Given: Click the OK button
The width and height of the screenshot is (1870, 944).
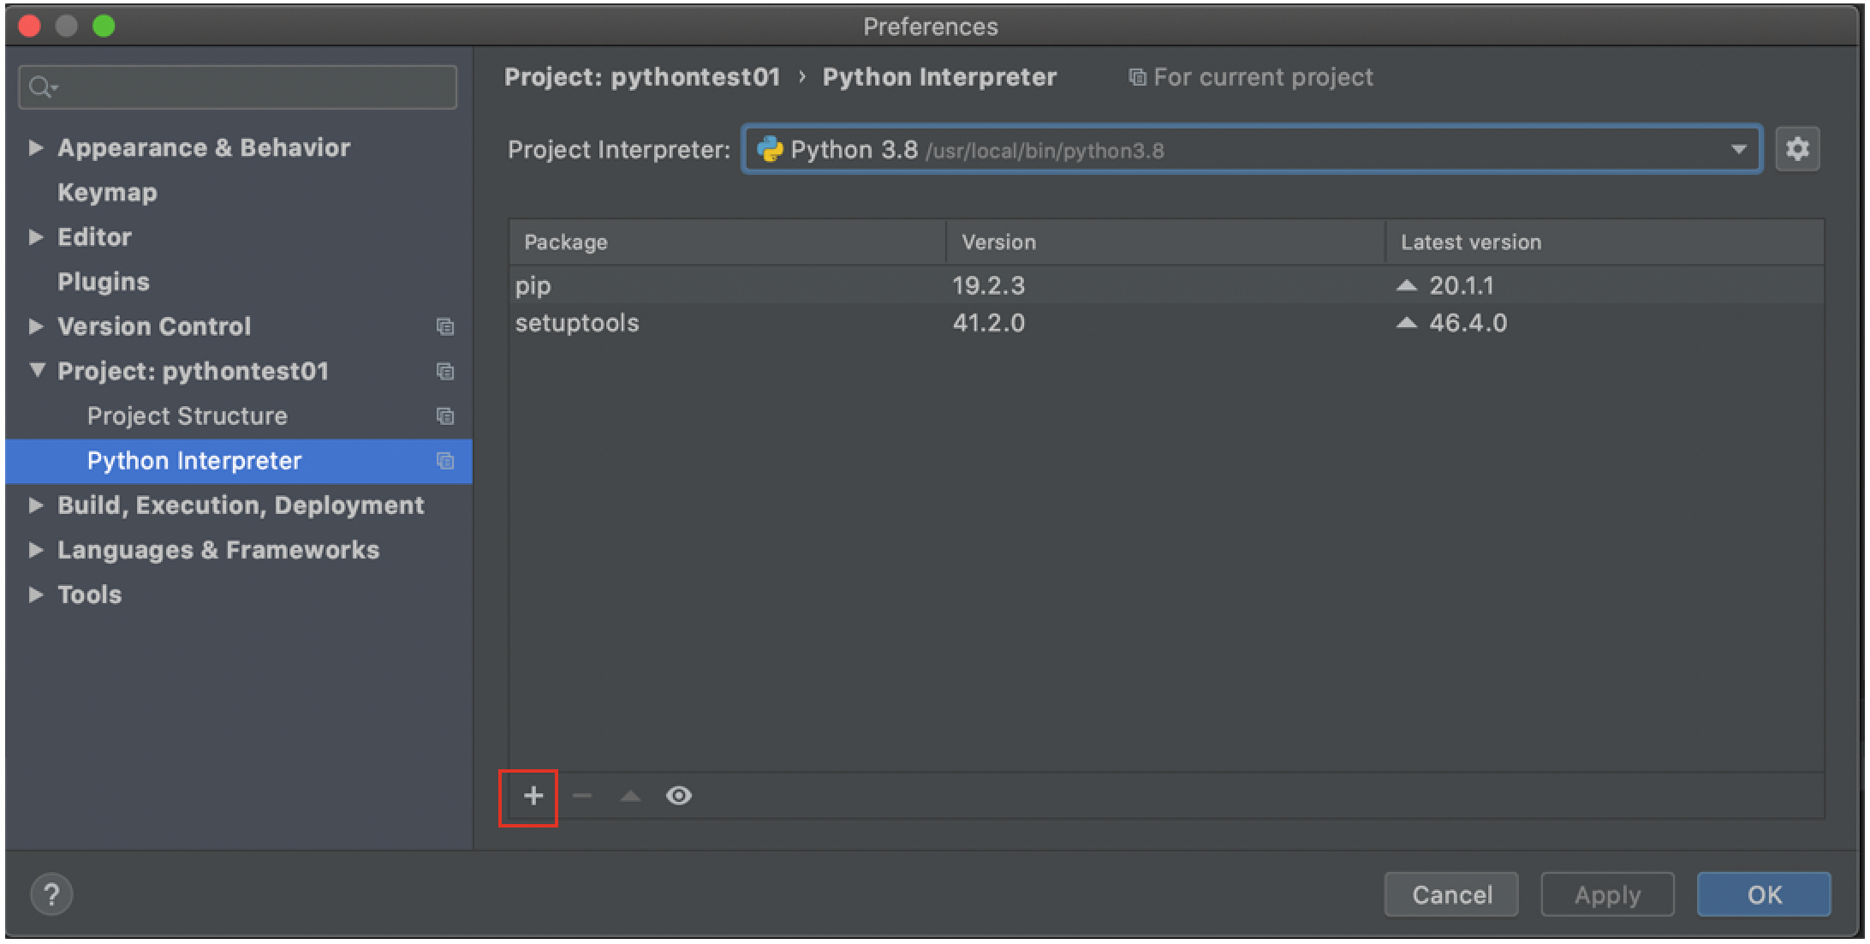Looking at the screenshot, I should (x=1764, y=894).
